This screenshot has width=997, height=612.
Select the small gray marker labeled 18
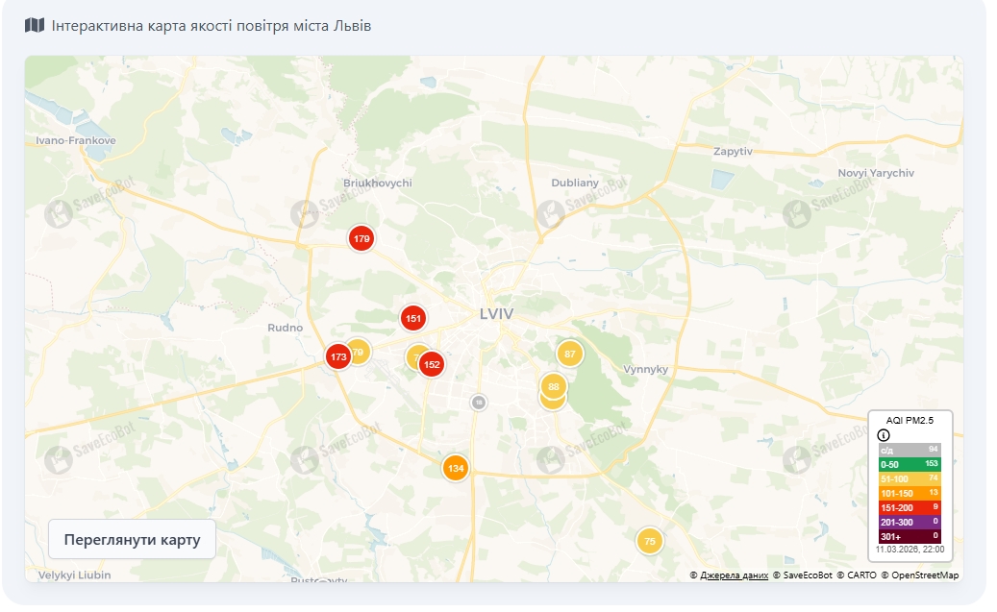coord(479,402)
